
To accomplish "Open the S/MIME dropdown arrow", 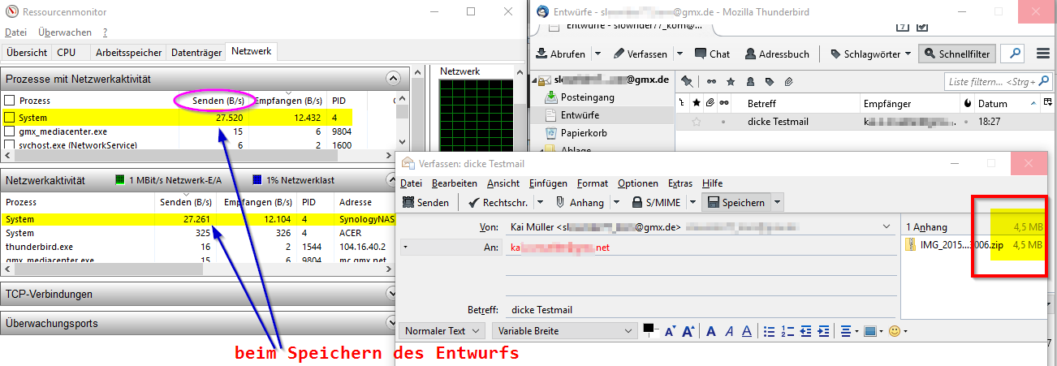I will (x=692, y=202).
